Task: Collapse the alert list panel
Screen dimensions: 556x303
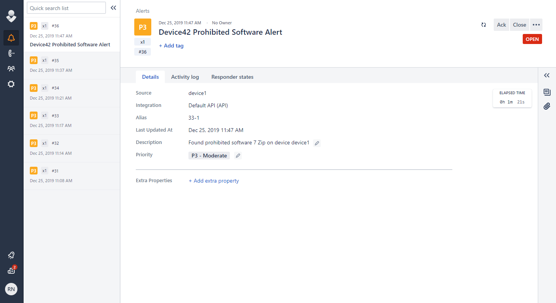Action: (113, 8)
